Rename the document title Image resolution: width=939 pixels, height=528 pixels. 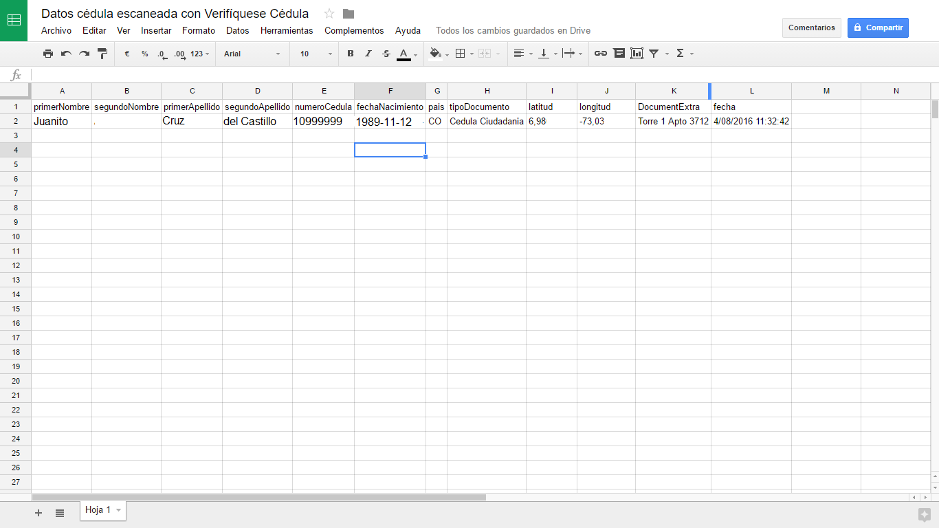(175, 14)
